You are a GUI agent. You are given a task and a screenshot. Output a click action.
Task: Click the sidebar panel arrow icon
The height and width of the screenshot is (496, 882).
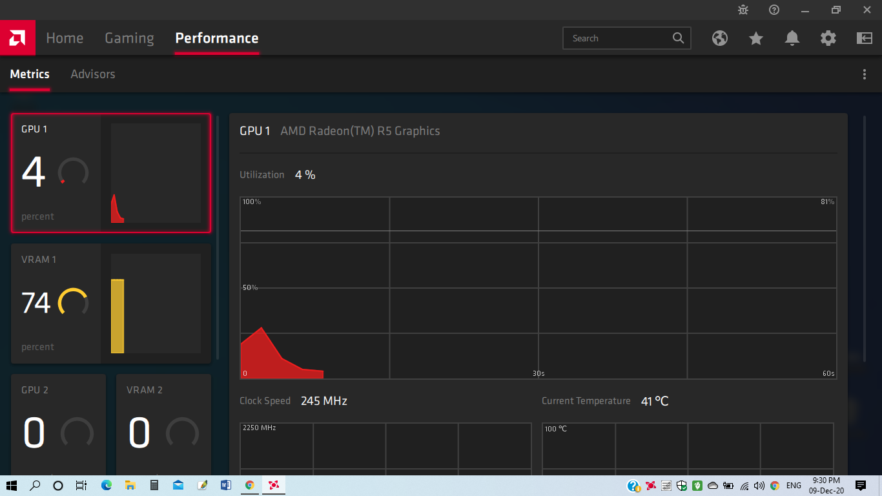point(865,38)
